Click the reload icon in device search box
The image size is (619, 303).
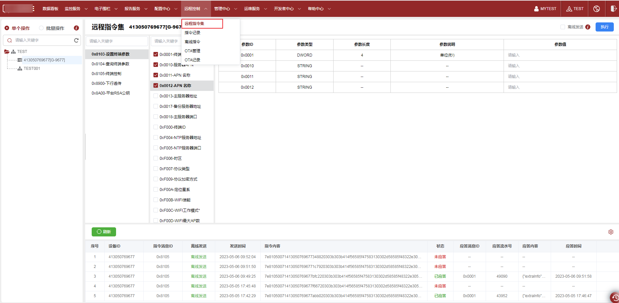[x=76, y=40]
